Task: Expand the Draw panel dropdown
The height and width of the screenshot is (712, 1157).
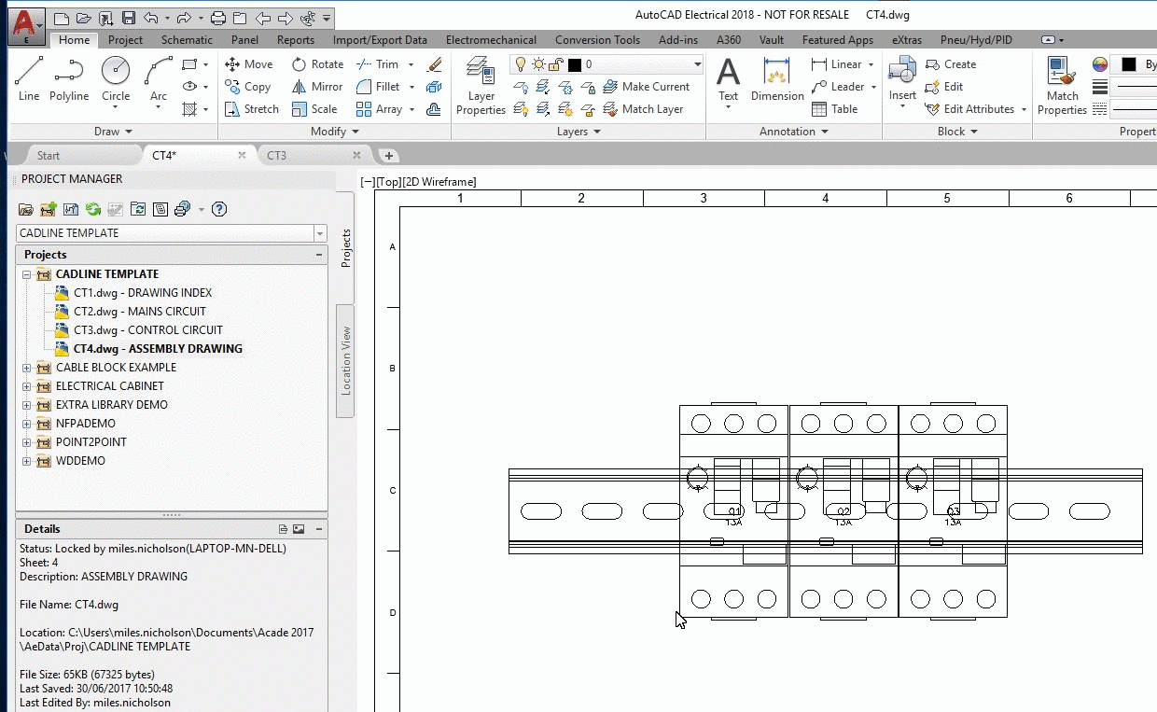Action: [130, 132]
